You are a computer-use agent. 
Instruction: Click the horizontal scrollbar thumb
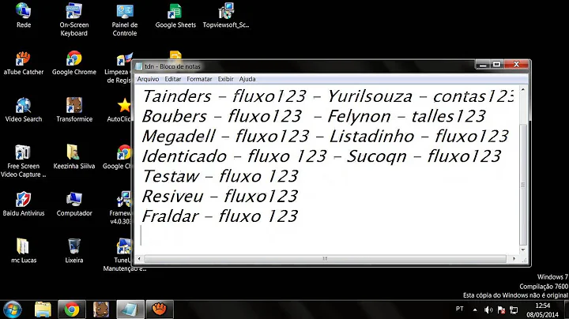click(325, 258)
